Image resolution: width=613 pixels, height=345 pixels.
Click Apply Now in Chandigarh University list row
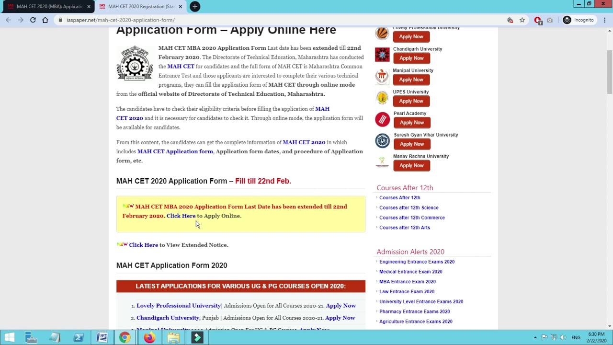tap(340, 318)
